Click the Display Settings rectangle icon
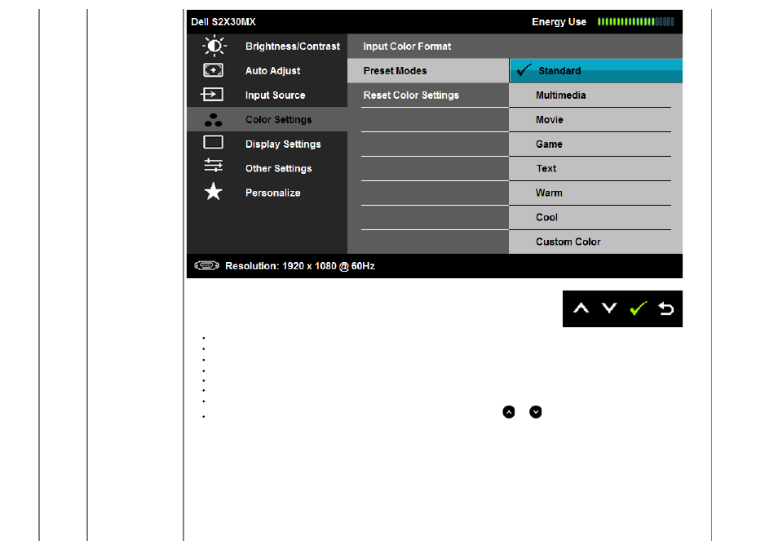The image size is (778, 550). point(214,143)
